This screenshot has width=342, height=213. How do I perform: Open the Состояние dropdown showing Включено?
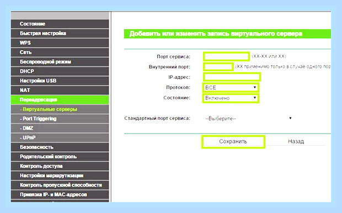(x=231, y=98)
